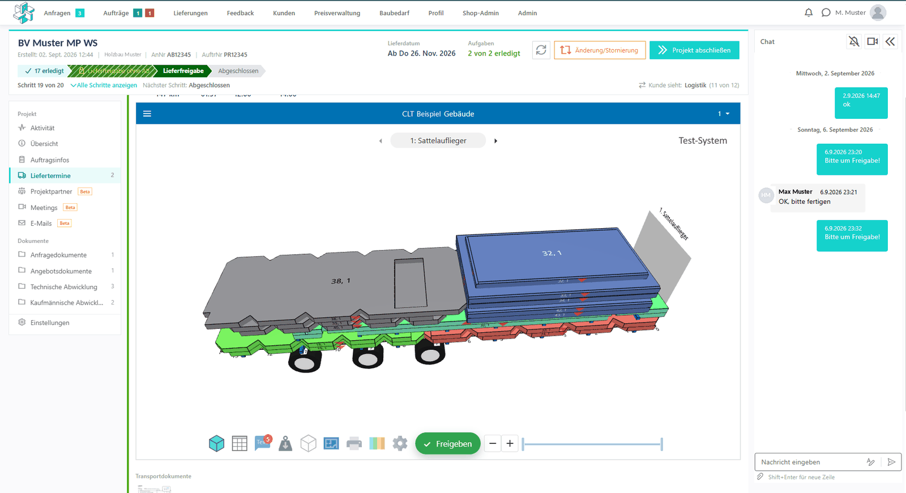Open Liefertermine in sidebar
This screenshot has width=906, height=493.
tap(65, 175)
